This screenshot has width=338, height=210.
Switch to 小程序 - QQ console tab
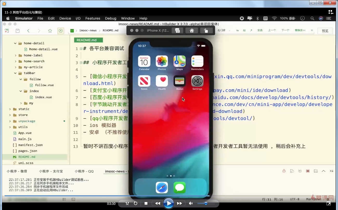pos(84,171)
